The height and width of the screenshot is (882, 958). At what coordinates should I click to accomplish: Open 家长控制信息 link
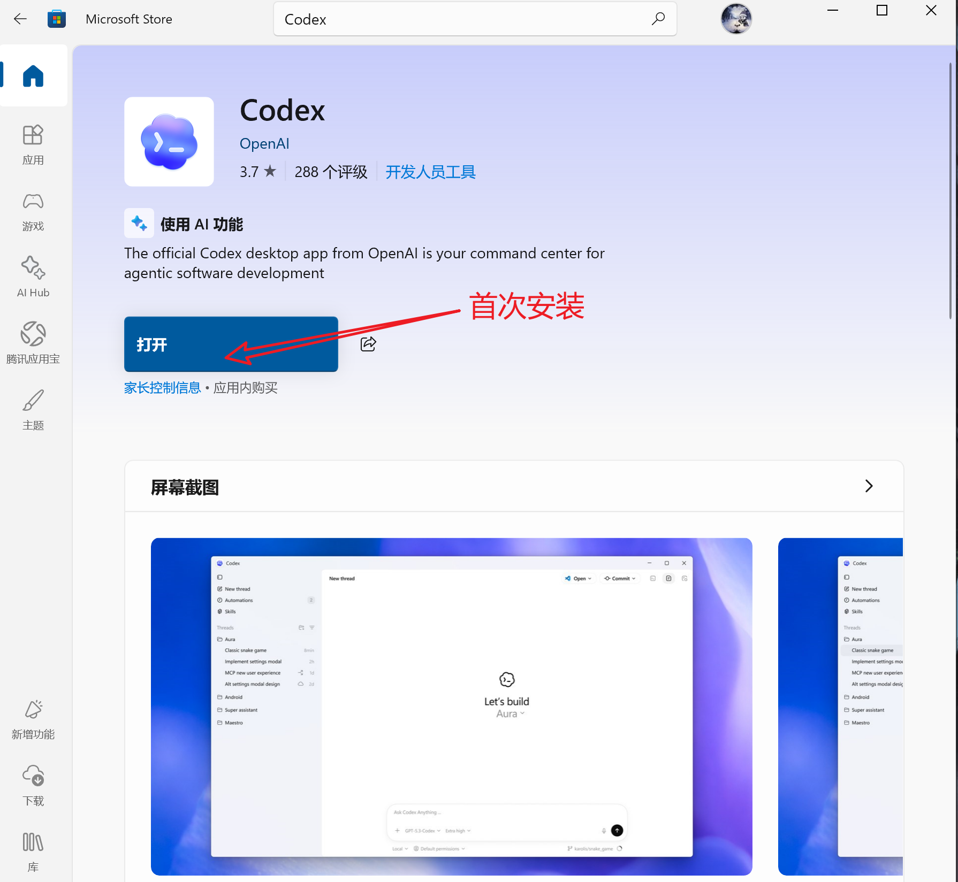point(163,388)
